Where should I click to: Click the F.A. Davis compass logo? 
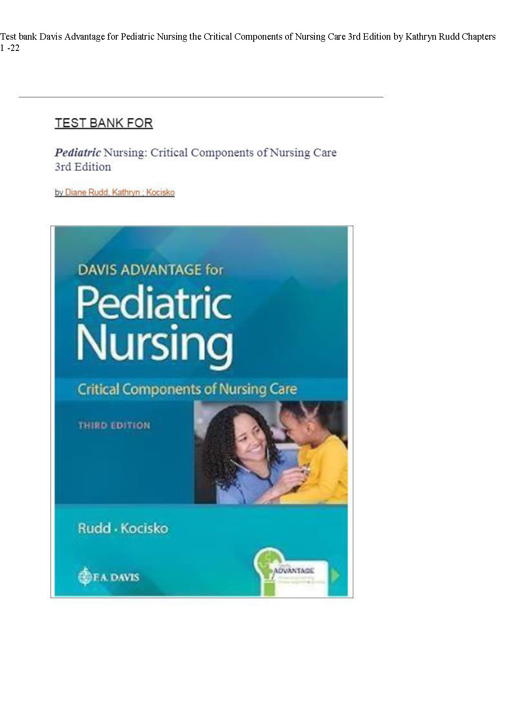click(85, 576)
